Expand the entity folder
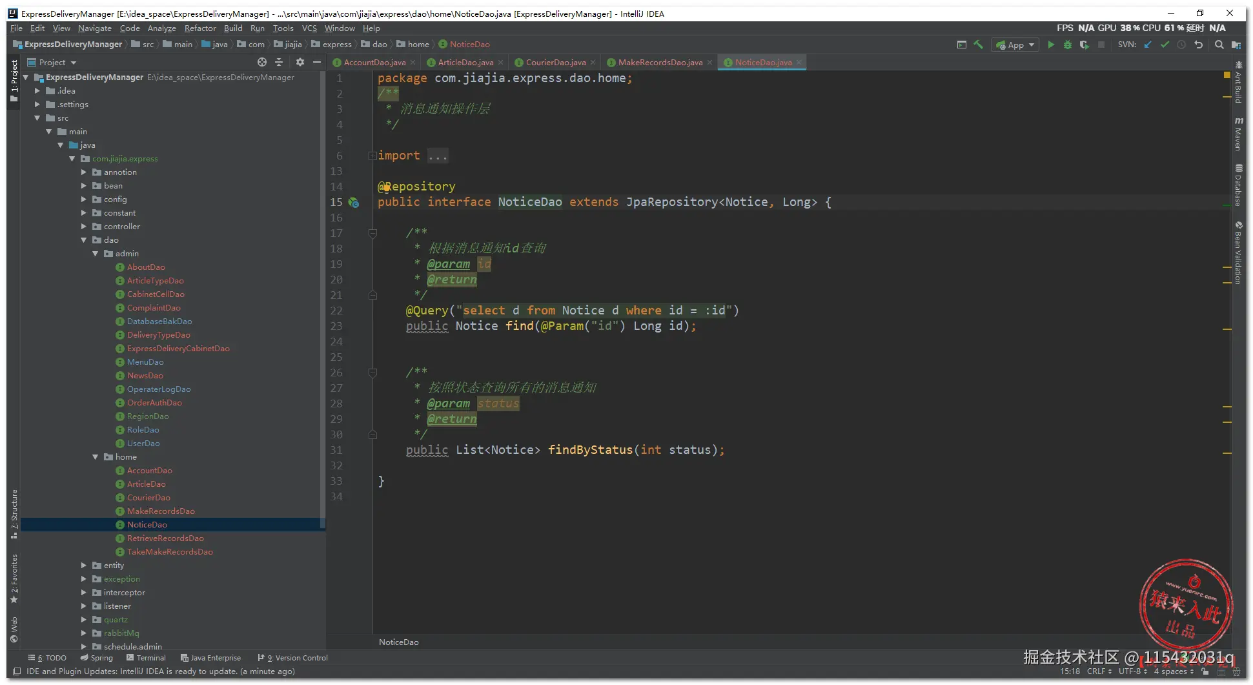Viewport: 1253px width, 685px height. [x=84, y=566]
